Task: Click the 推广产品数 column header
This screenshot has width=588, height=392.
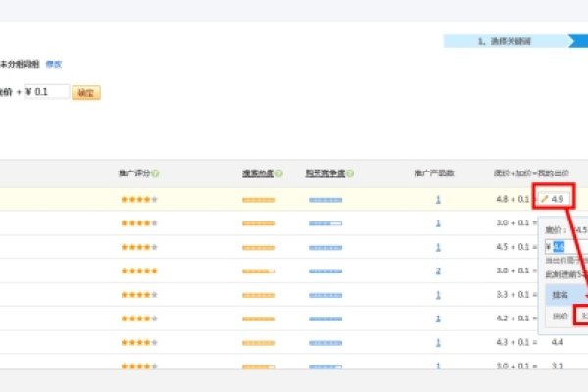Action: [434, 173]
